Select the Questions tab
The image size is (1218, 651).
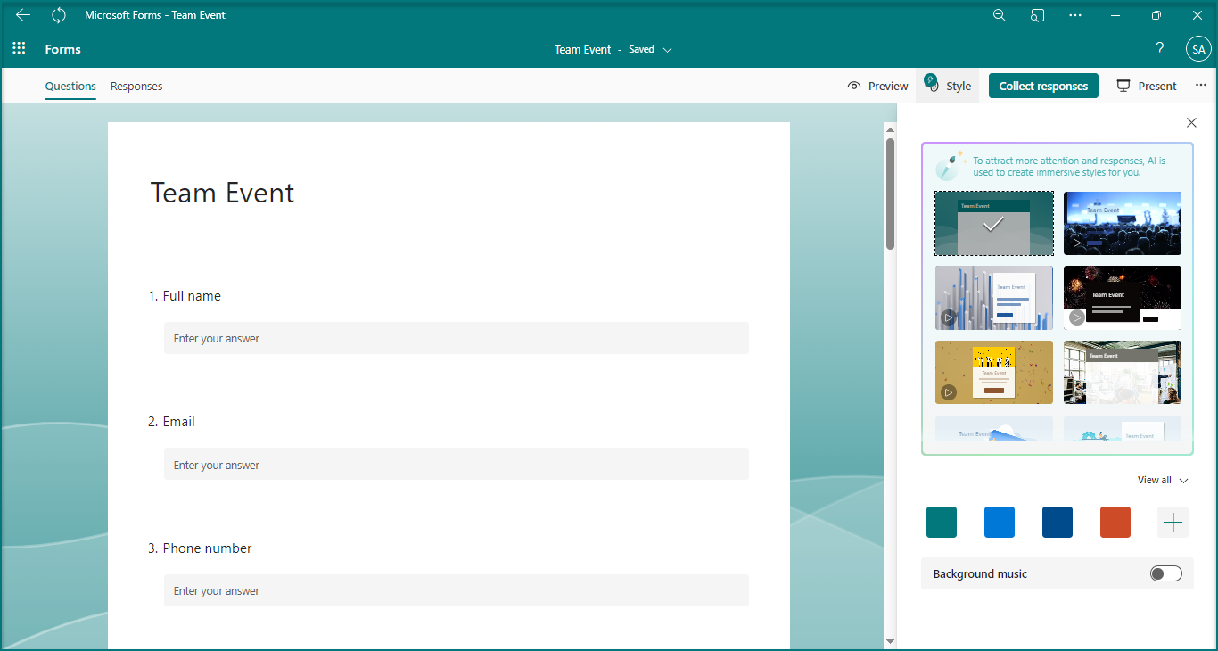point(70,86)
